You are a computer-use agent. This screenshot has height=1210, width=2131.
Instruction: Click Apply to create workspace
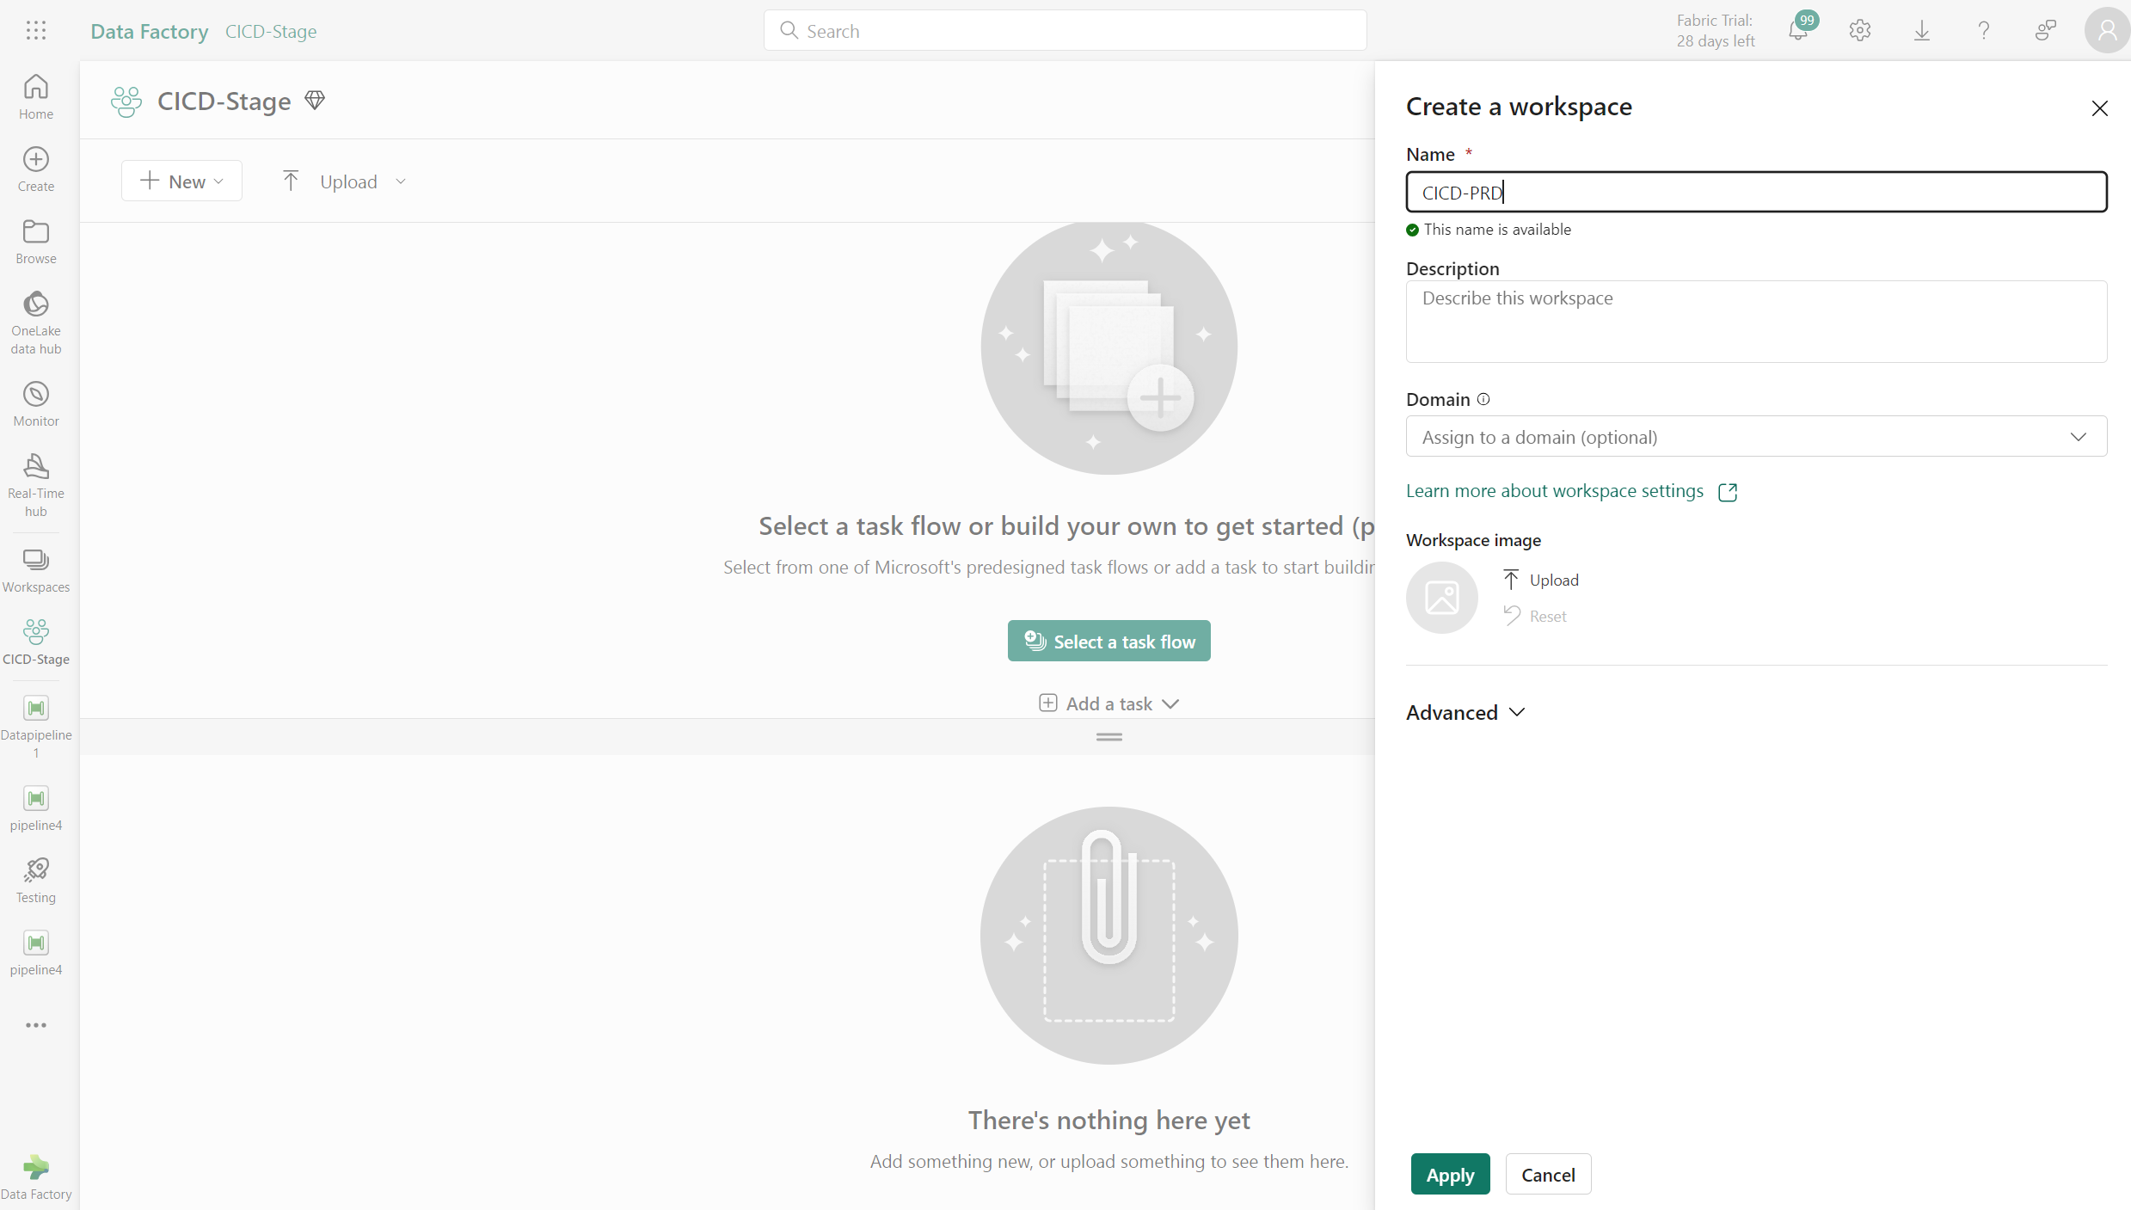[x=1451, y=1174]
